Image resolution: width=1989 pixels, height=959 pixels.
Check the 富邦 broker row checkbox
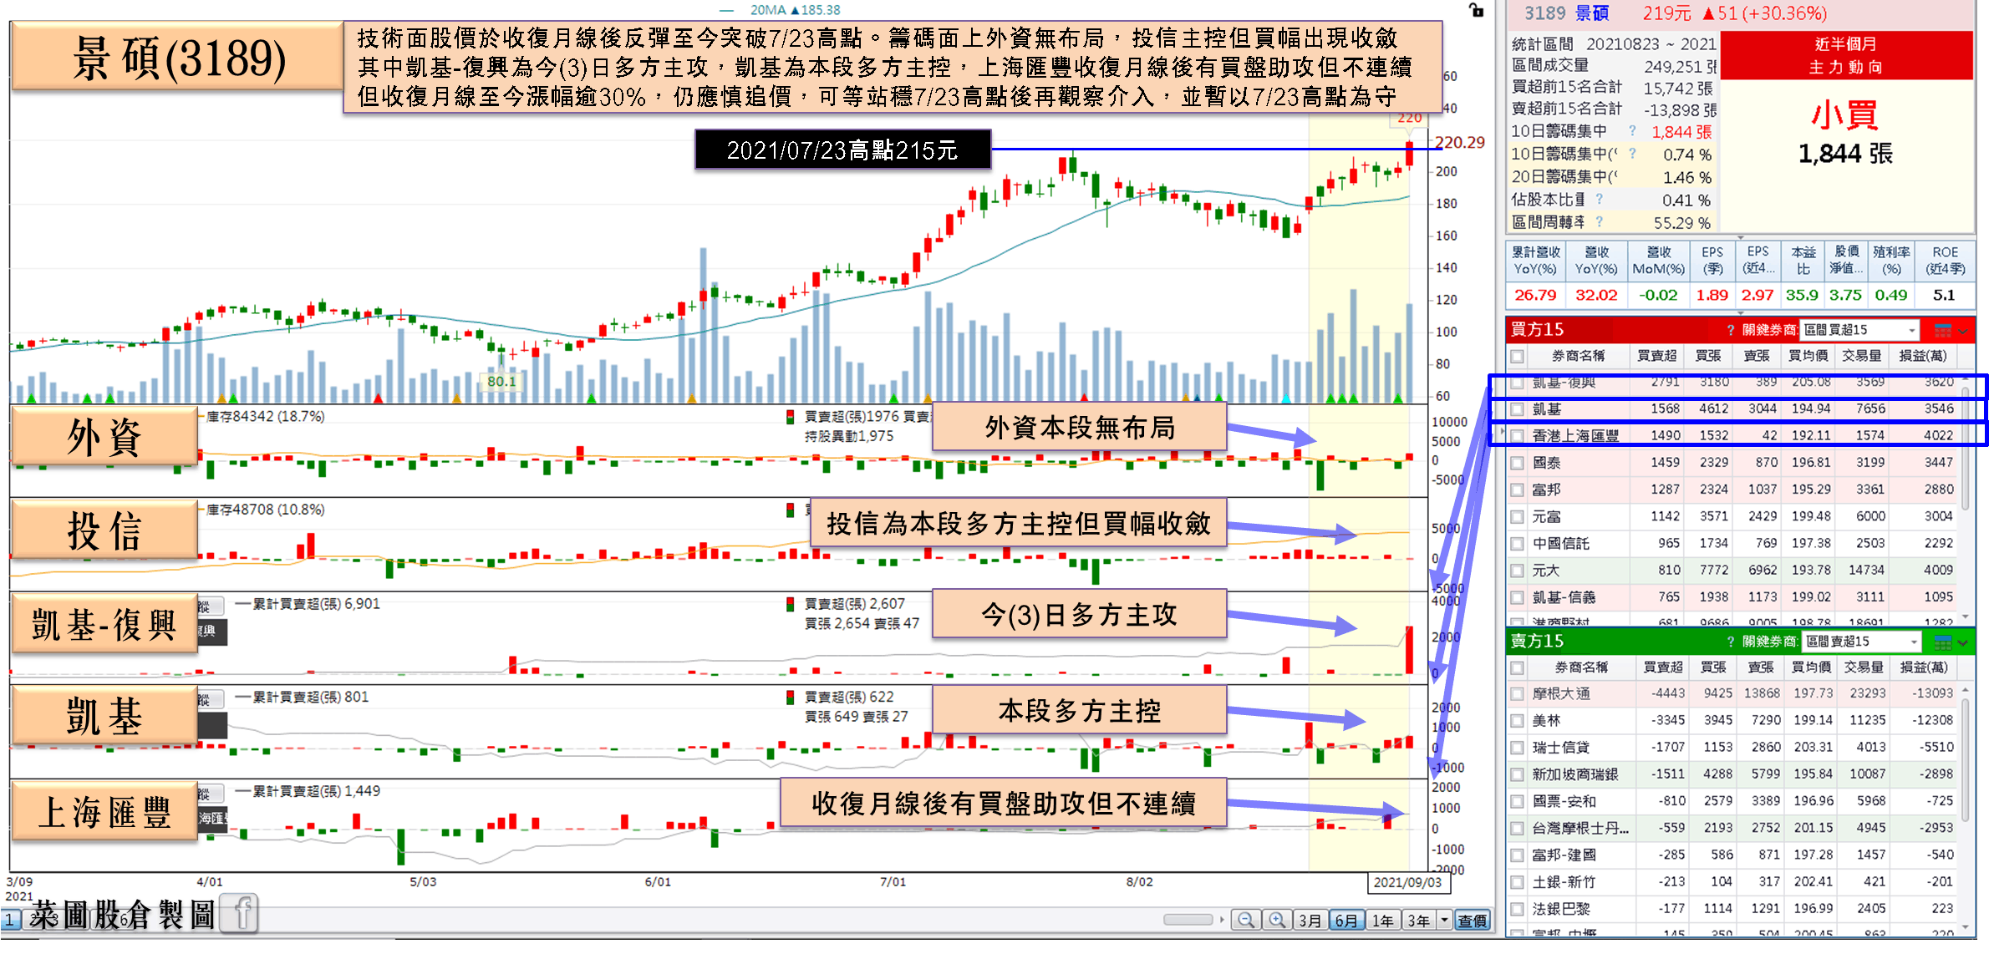click(x=1518, y=490)
